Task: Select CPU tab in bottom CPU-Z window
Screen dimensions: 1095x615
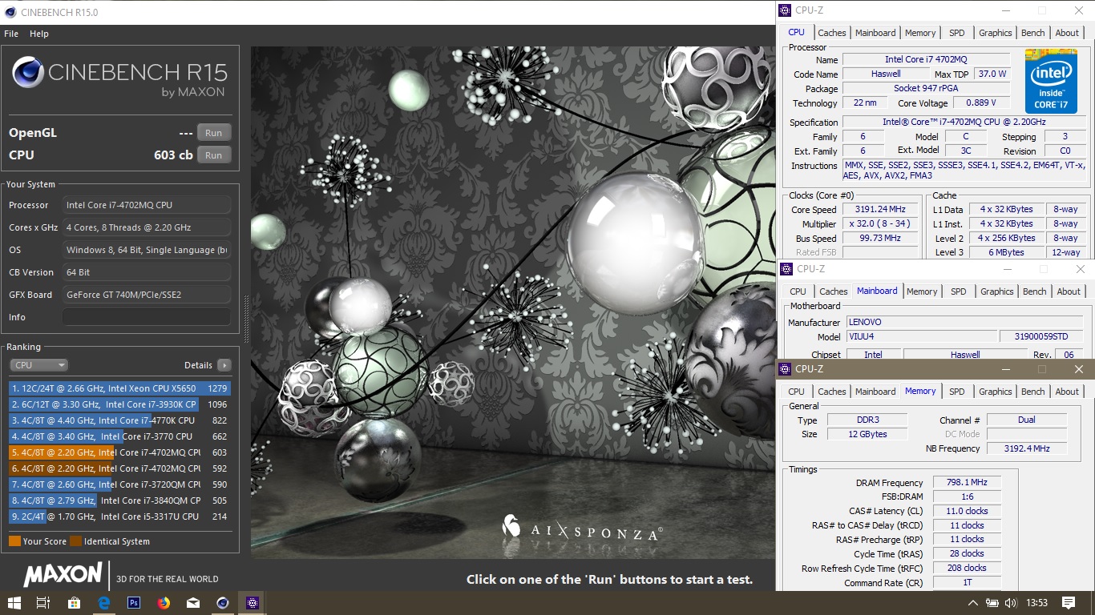Action: (796, 392)
